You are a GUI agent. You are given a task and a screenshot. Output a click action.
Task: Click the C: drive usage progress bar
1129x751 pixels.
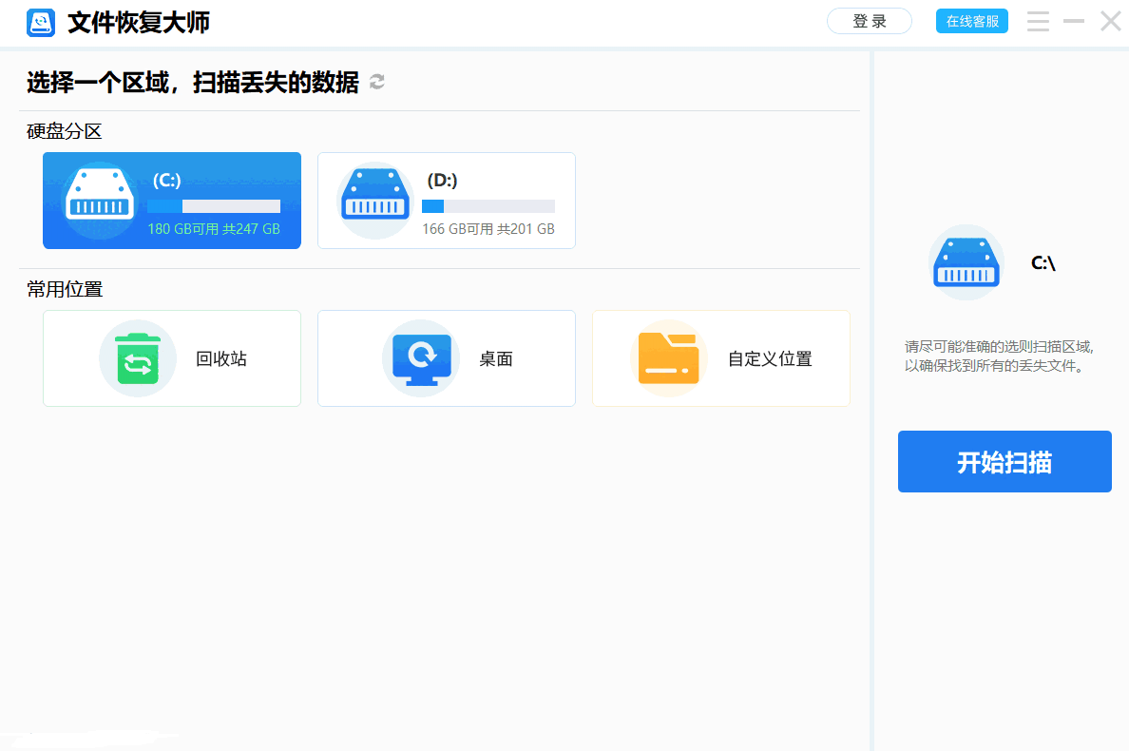(x=214, y=205)
